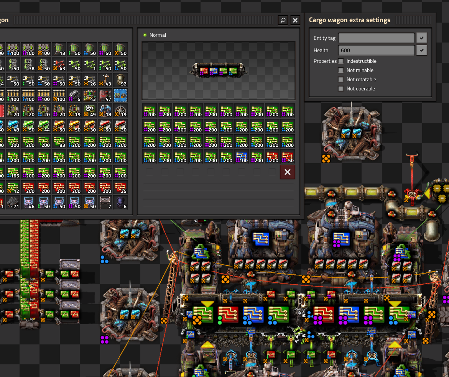449x377 pixels.
Task: Click the Cargo wagon extra settings title
Action: pyautogui.click(x=350, y=20)
